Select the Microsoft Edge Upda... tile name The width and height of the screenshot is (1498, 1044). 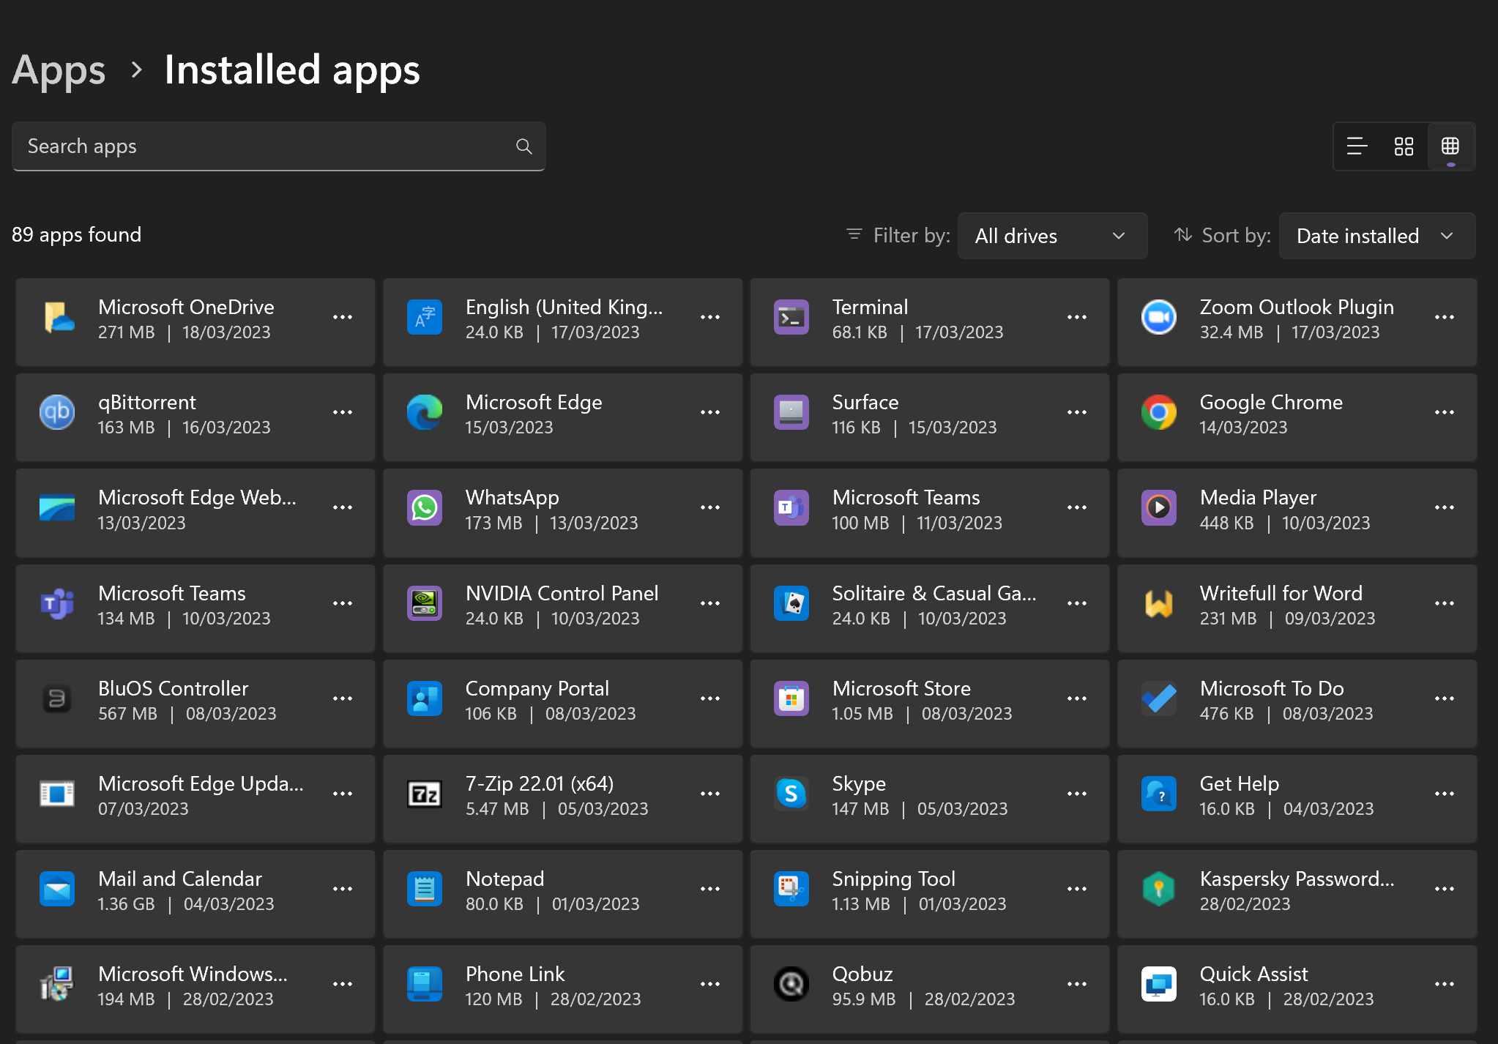point(201,784)
